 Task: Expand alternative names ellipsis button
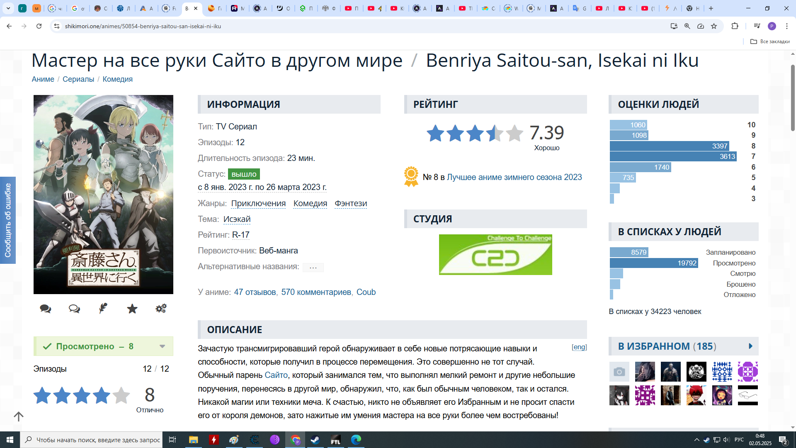pyautogui.click(x=313, y=267)
